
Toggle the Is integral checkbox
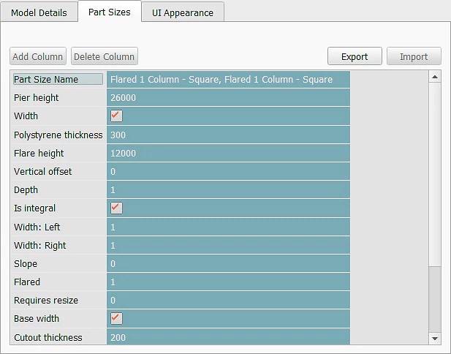click(x=116, y=208)
